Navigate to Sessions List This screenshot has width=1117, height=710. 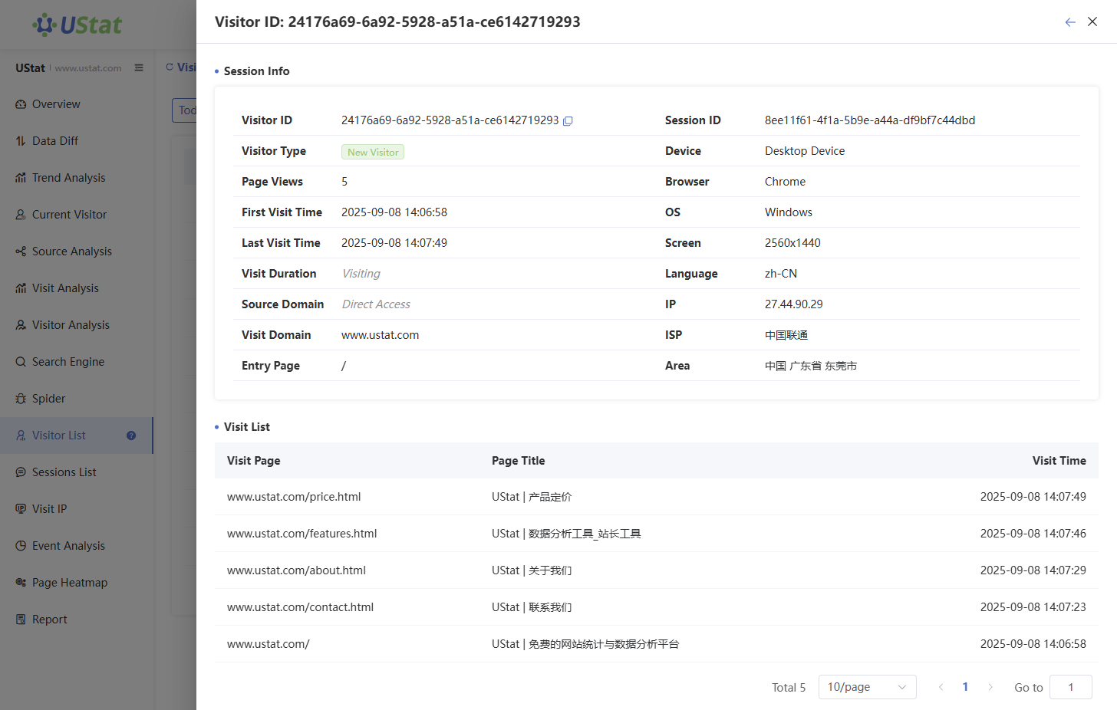64,472
